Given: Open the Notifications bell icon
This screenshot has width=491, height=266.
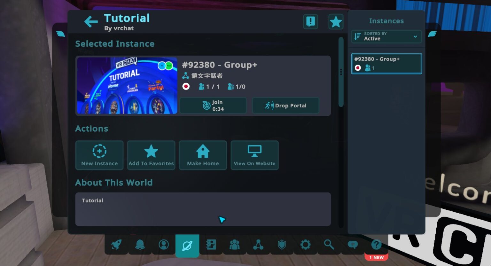Looking at the screenshot, I should pyautogui.click(x=140, y=245).
